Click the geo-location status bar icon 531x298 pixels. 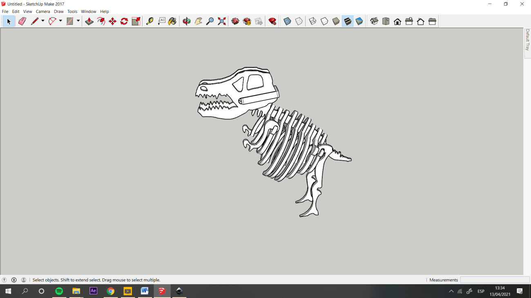pos(4,280)
